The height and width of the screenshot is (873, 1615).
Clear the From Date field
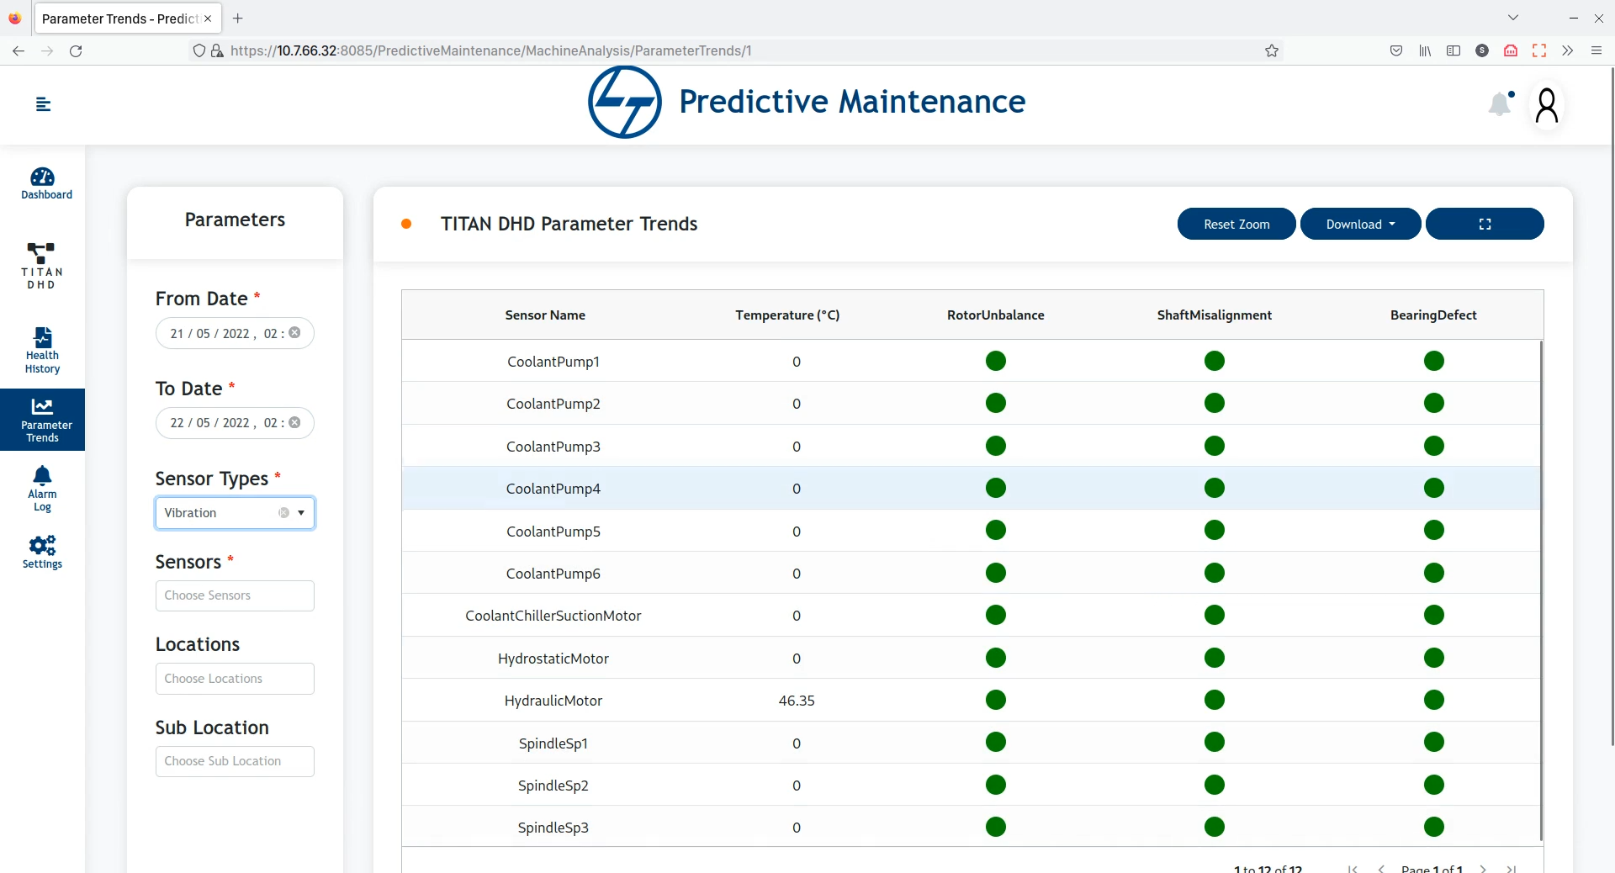[294, 332]
